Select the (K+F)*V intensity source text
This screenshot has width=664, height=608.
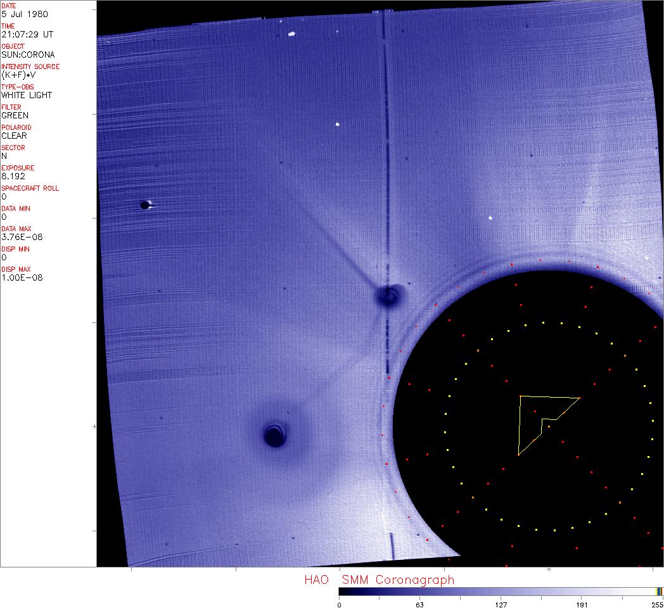click(x=18, y=75)
